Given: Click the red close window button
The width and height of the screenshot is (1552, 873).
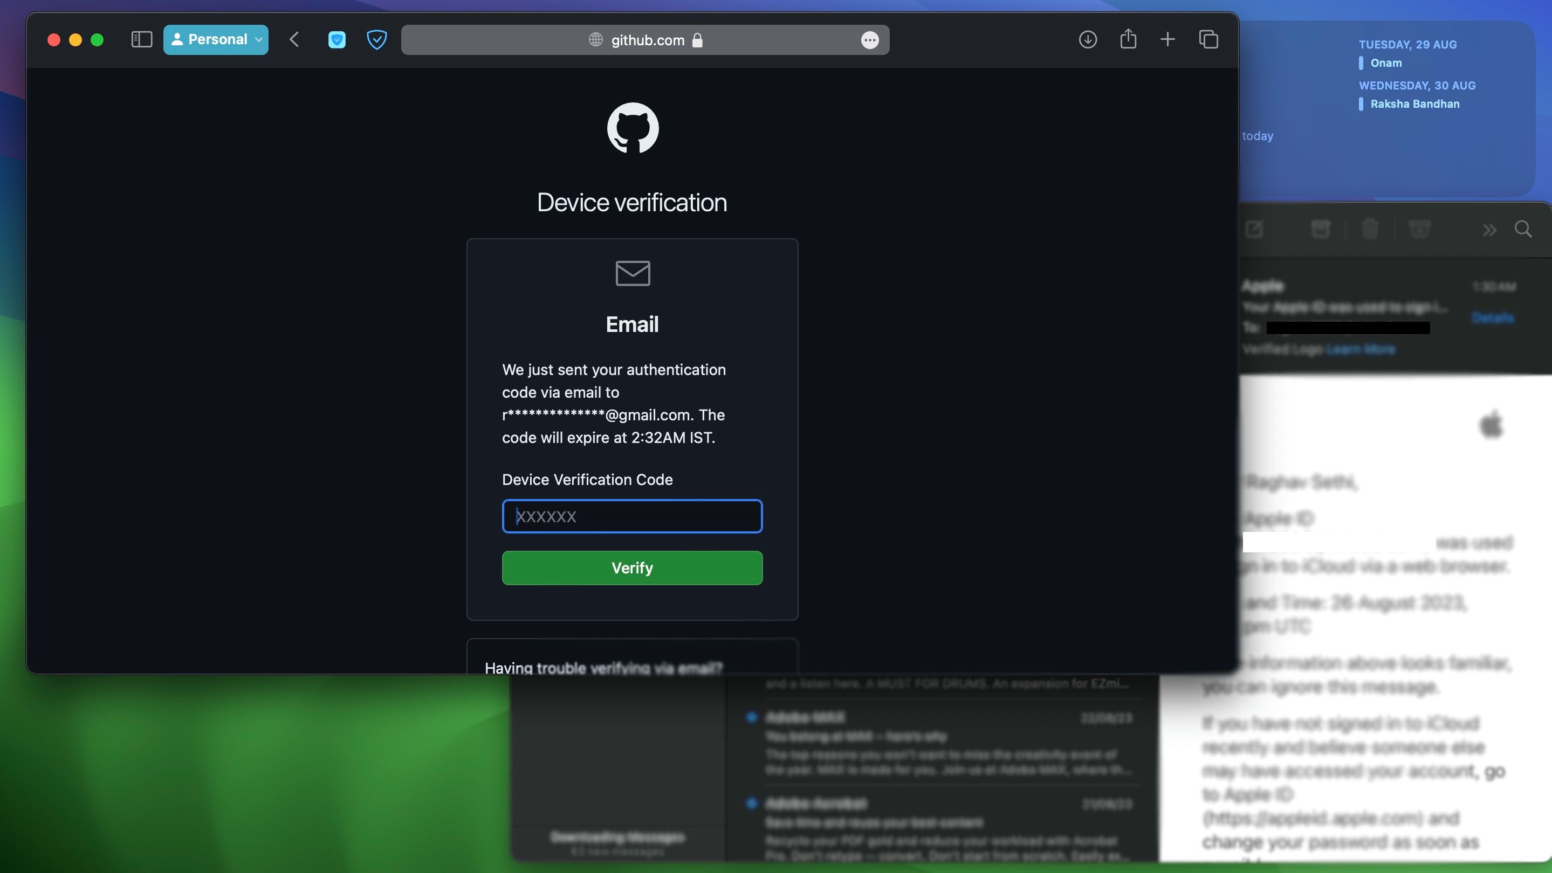Looking at the screenshot, I should point(53,40).
